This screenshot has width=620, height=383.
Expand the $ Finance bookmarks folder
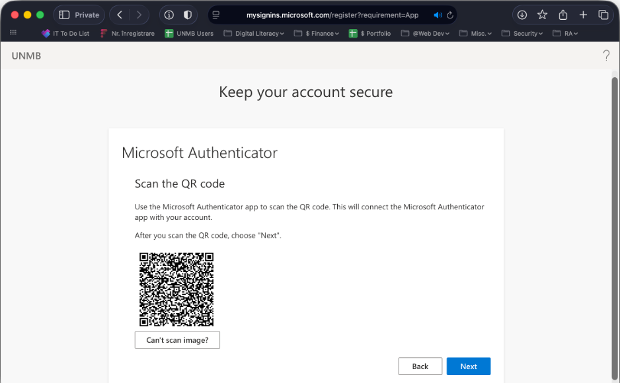coord(316,33)
